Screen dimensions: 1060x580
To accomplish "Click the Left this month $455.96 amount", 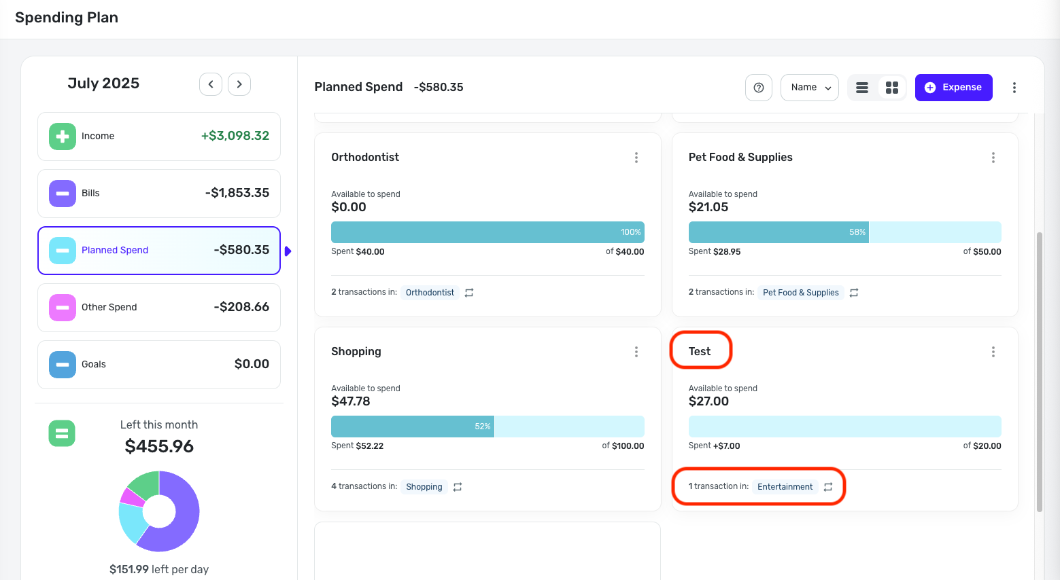I will pos(159,447).
